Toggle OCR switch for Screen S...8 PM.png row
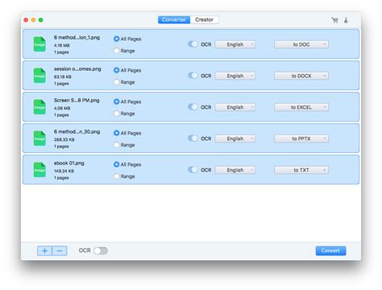The height and width of the screenshot is (290, 382). tap(193, 107)
